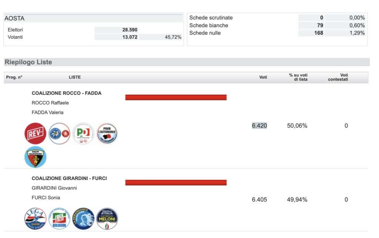Image resolution: width=379 pixels, height=238 pixels.
Task: Click the Coalizione Rocco - Fadda heading
Action: (x=67, y=93)
